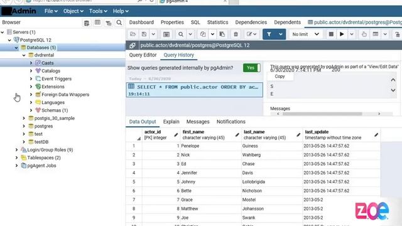The width and height of the screenshot is (402, 226).
Task: Click the Find magnifier toolbar icon
Action: point(181,35)
